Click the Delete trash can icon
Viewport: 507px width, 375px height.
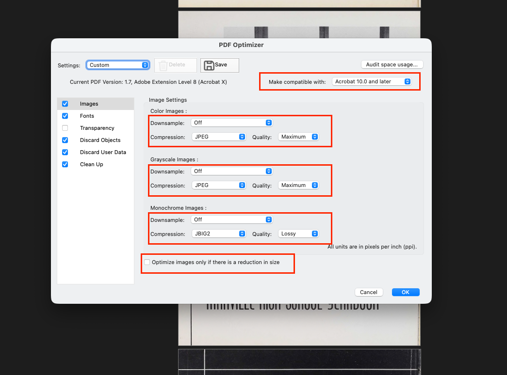(x=164, y=65)
